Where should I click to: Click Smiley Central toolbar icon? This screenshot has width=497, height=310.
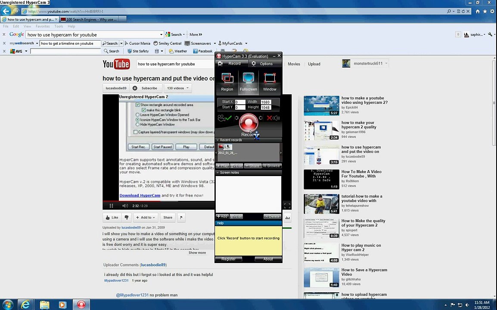(x=168, y=43)
